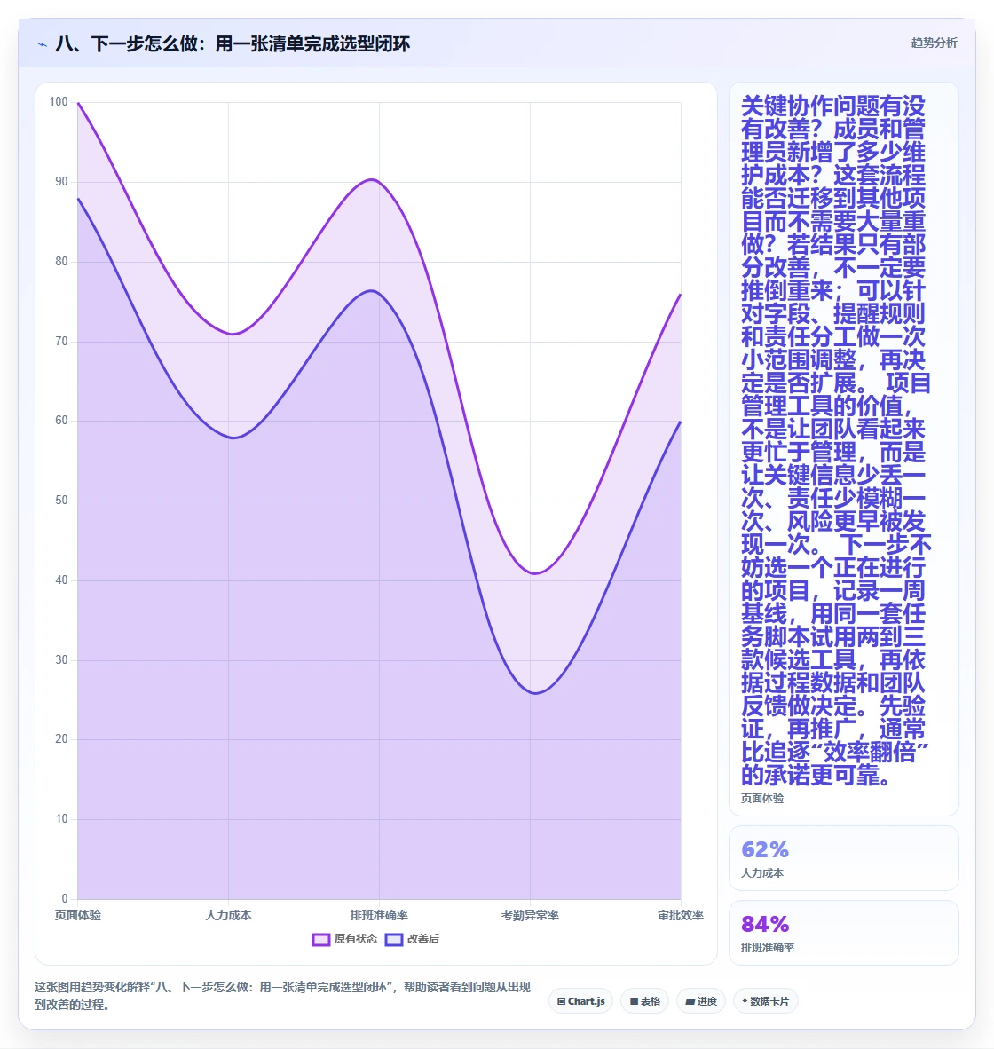994x1049 pixels.
Task: Expand the long text 页面体验 card
Action: coord(843,450)
